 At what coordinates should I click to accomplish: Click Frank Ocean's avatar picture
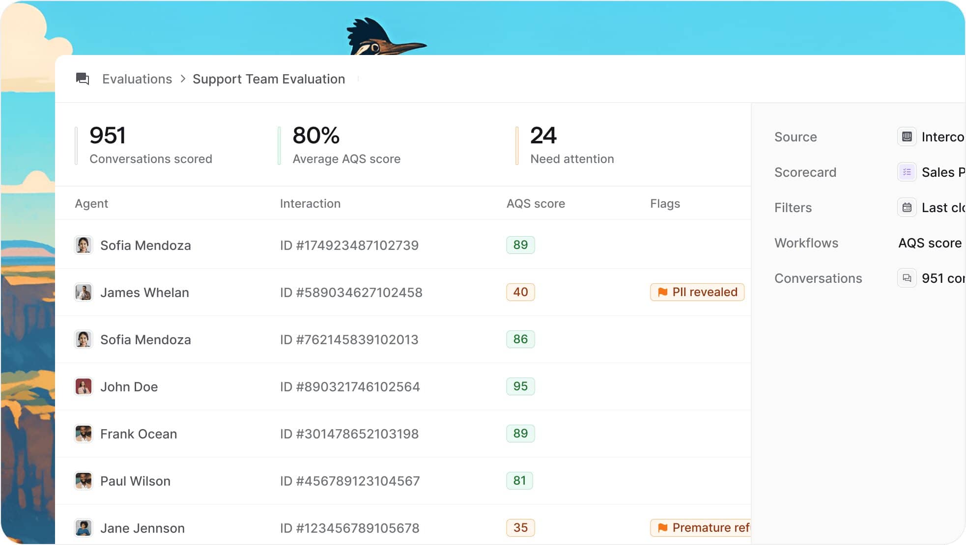pyautogui.click(x=84, y=434)
